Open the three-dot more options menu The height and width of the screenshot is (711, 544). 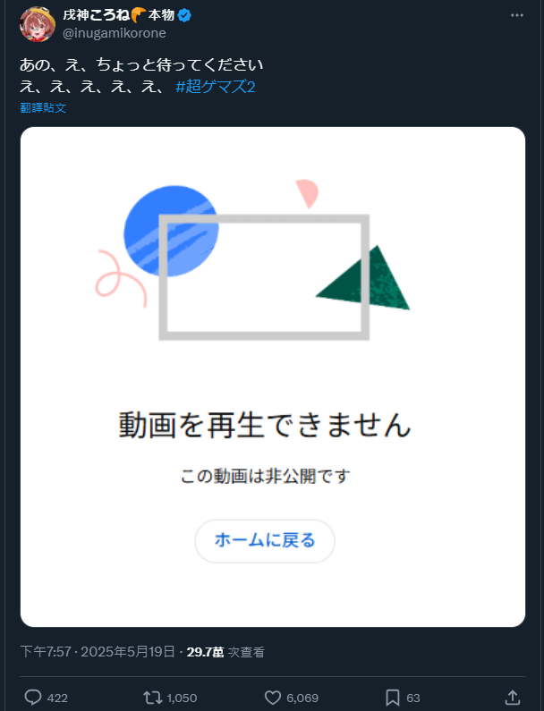pos(517,15)
